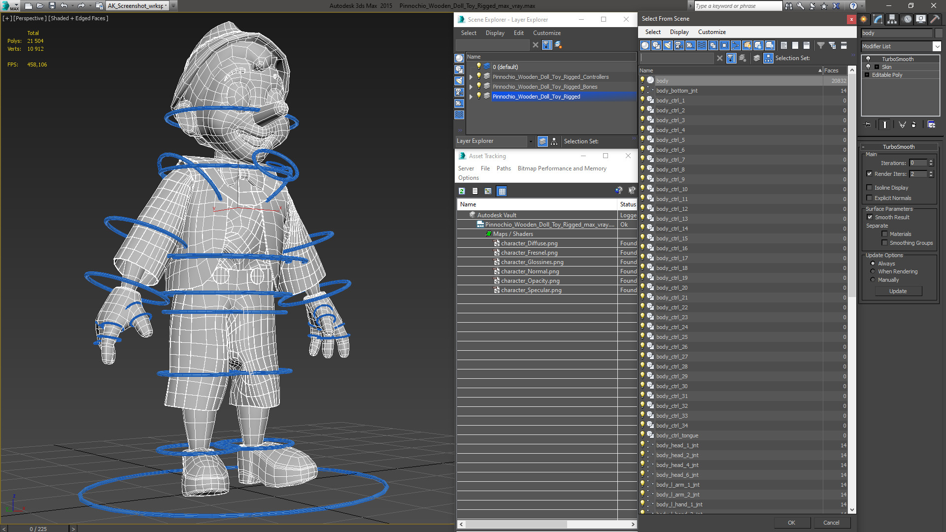946x532 pixels.
Task: Click the Open File folder icon
Action: [x=40, y=6]
